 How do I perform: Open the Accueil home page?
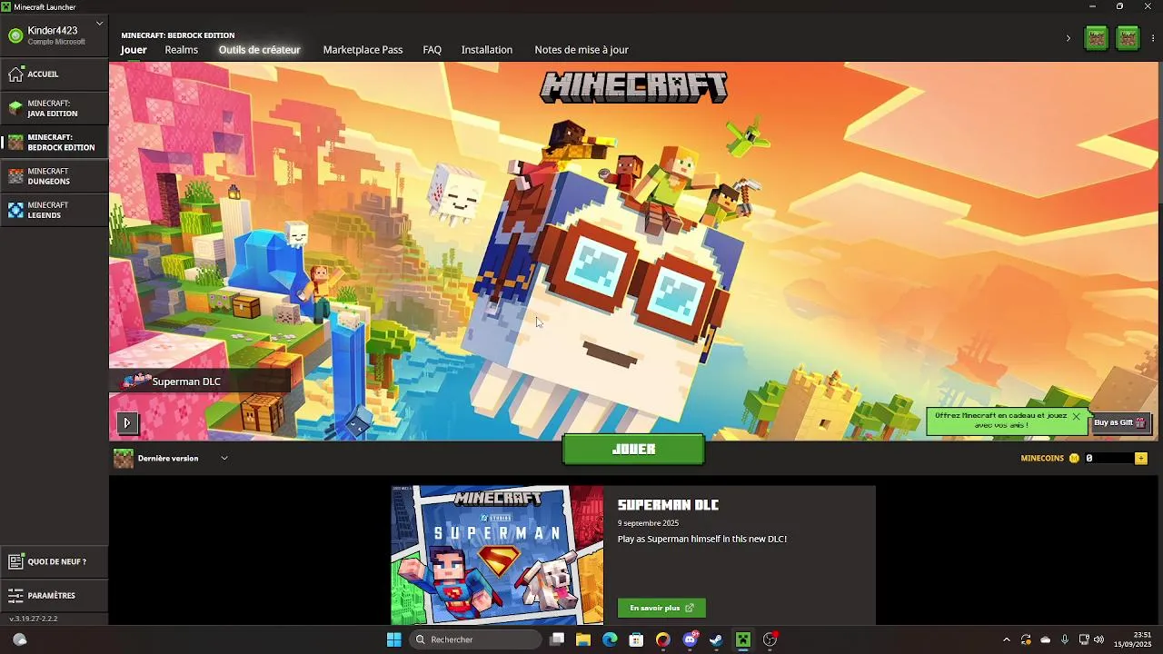point(54,74)
